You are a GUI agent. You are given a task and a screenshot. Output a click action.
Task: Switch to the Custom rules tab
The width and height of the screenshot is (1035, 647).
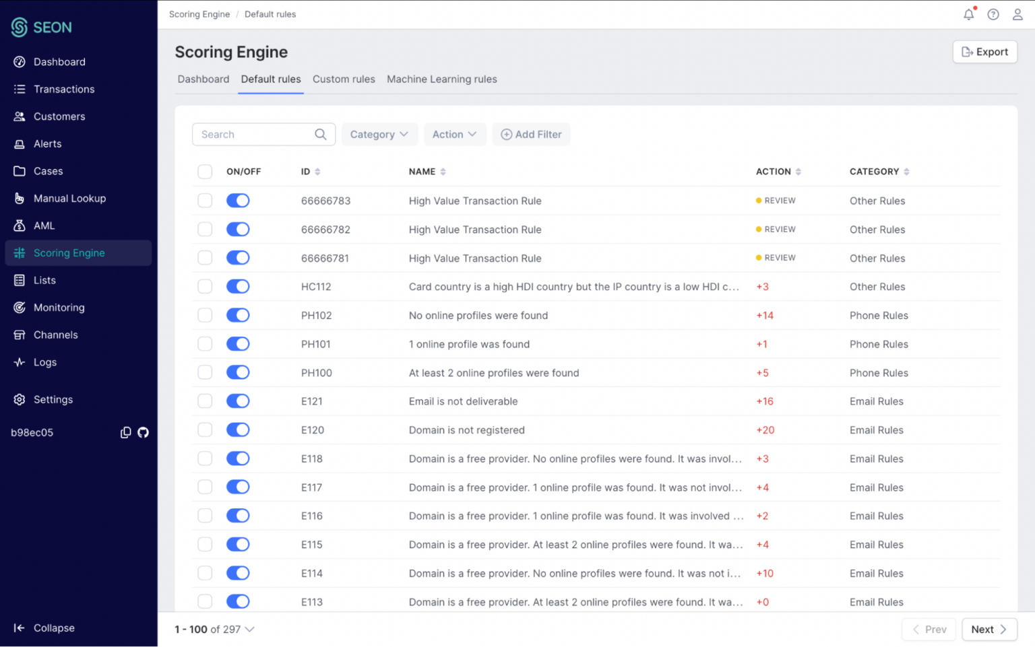click(344, 79)
